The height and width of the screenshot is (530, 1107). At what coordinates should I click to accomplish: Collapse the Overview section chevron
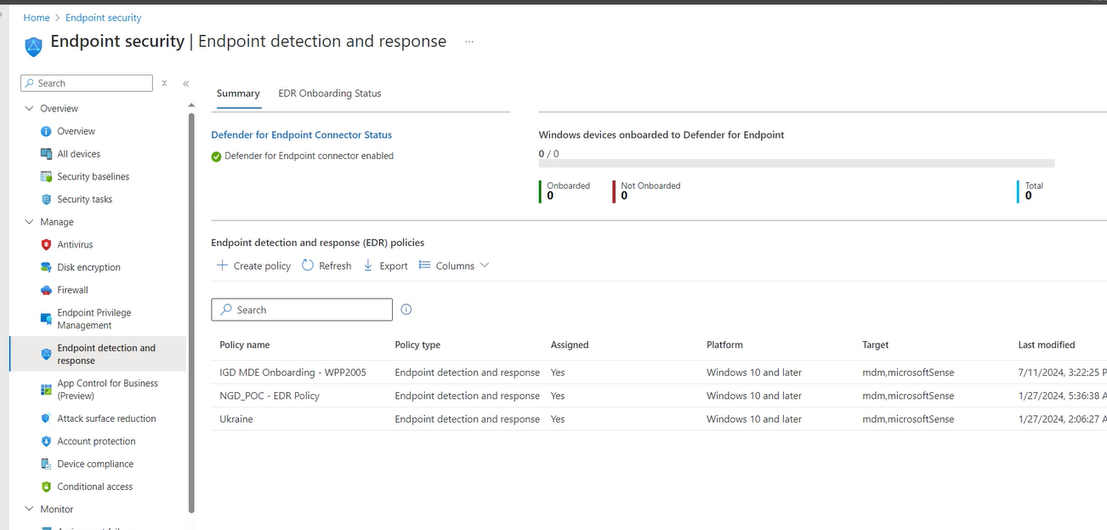click(x=30, y=109)
